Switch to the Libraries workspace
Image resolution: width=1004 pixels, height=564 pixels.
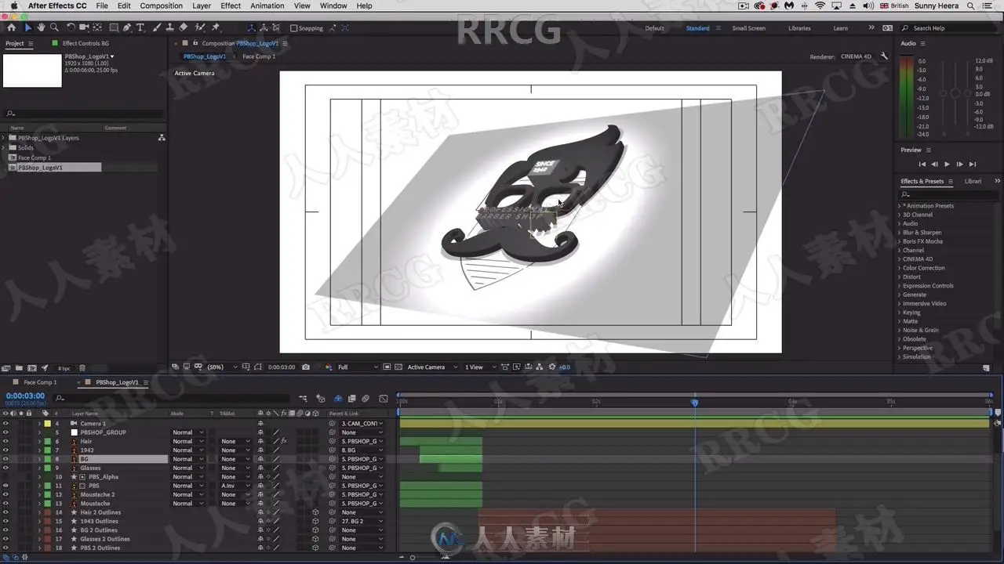[799, 28]
